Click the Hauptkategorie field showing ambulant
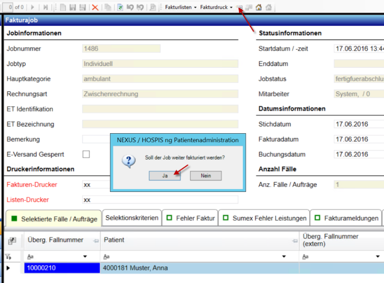The width and height of the screenshot is (384, 283). pyautogui.click(x=160, y=79)
